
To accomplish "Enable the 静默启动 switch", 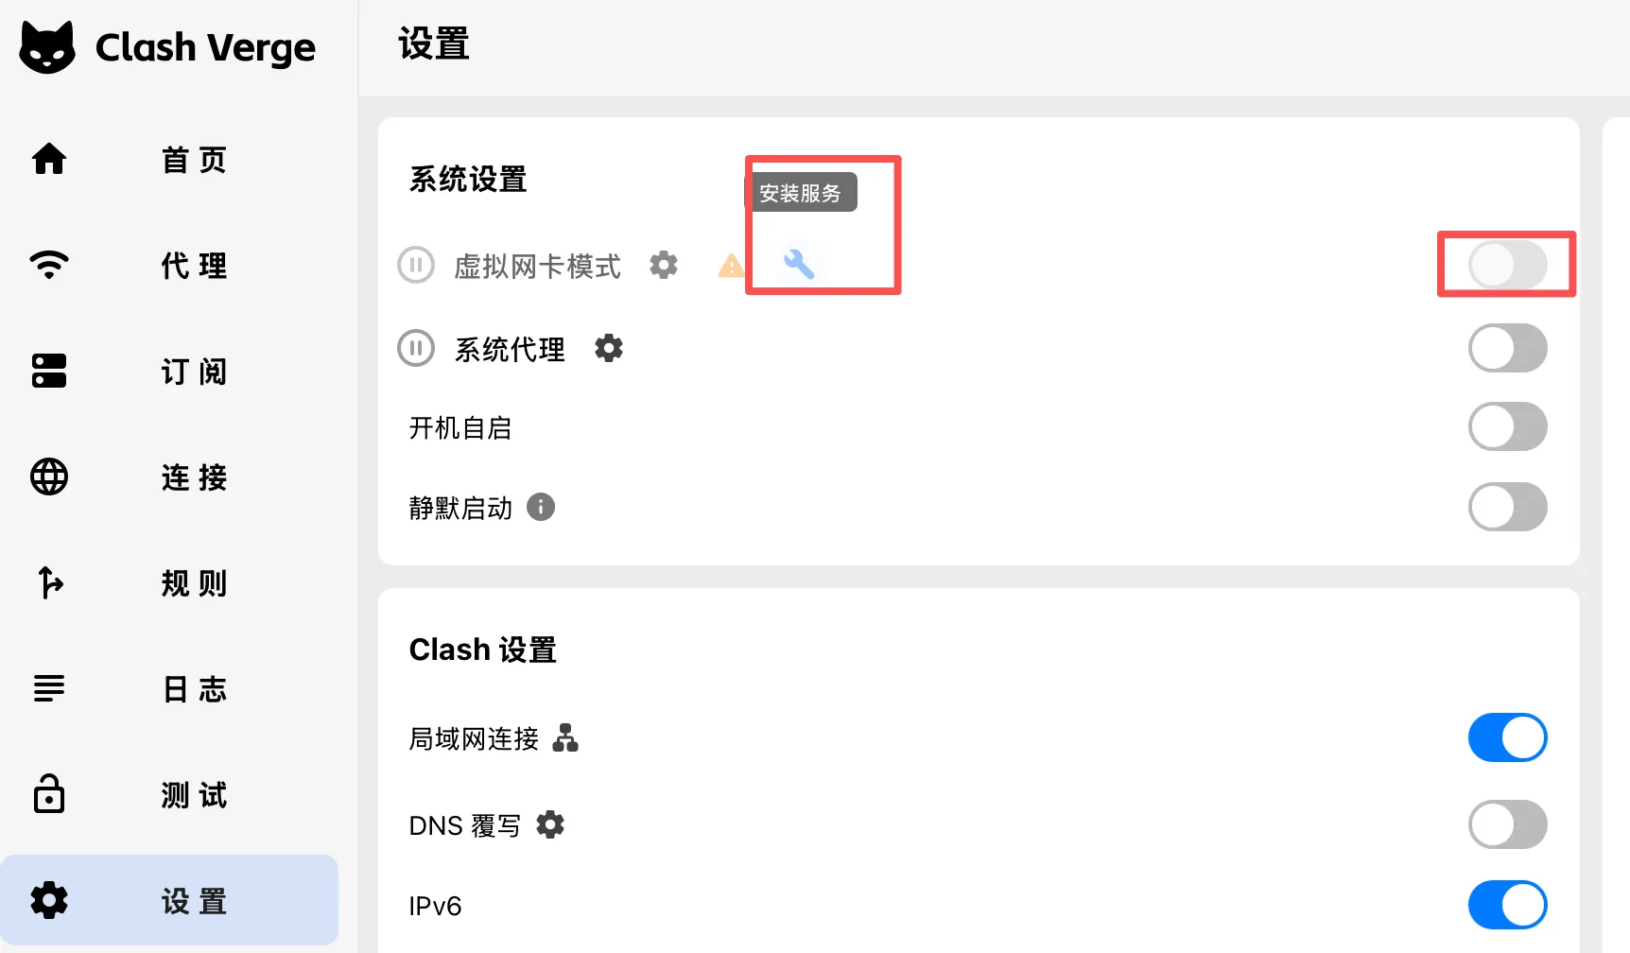I will 1507,507.
